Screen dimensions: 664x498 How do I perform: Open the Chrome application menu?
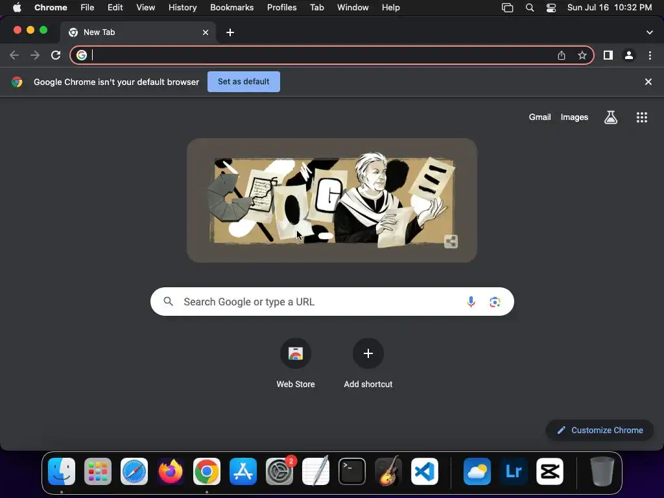click(x=51, y=7)
